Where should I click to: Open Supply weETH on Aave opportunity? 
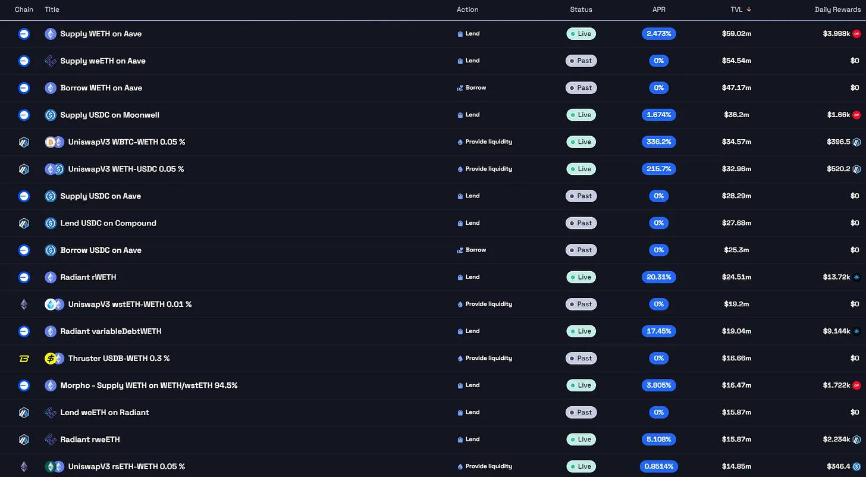(103, 61)
